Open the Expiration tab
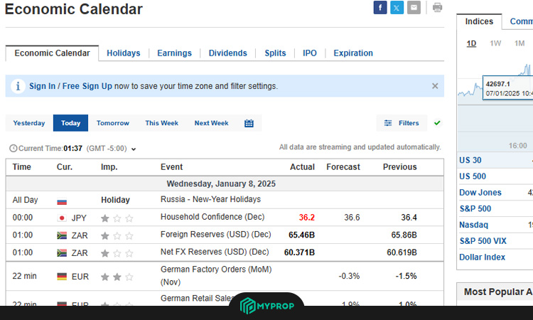533x320 pixels. tap(353, 53)
